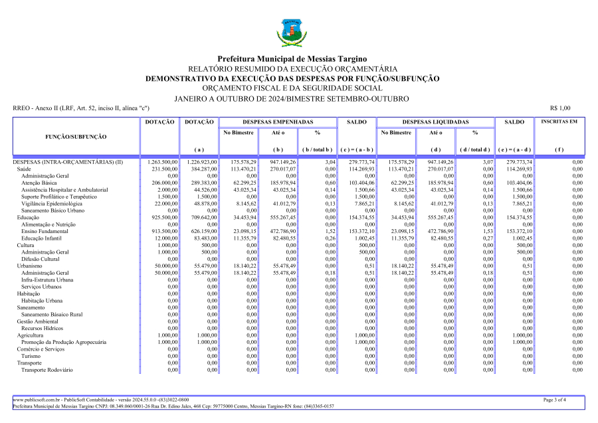Click the Page 3 of 4 indicator

pyautogui.click(x=554, y=400)
